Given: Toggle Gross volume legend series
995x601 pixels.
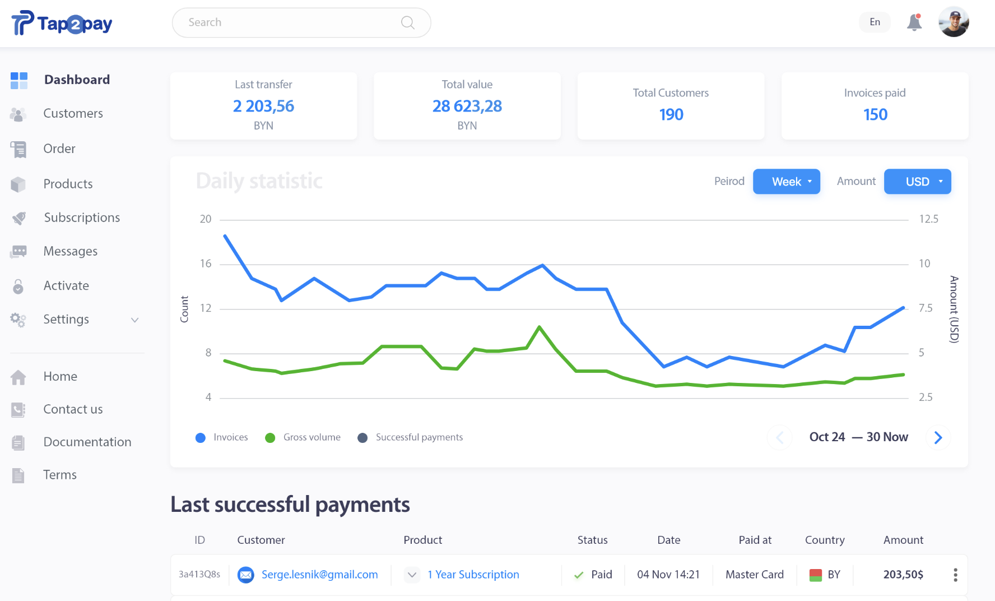Looking at the screenshot, I should pos(303,437).
